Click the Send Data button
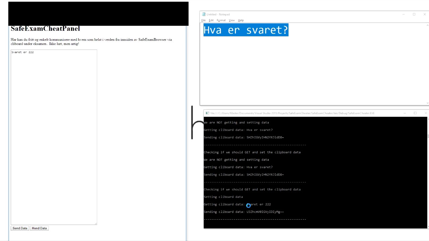The height and width of the screenshot is (241, 429). click(20, 228)
